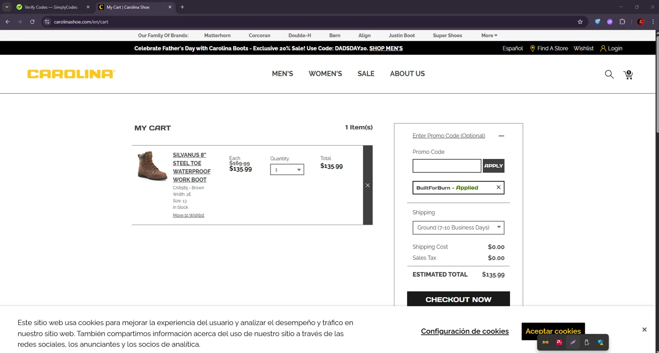Dismiss the cookie banner
This screenshot has height=353, width=659.
click(x=644, y=330)
